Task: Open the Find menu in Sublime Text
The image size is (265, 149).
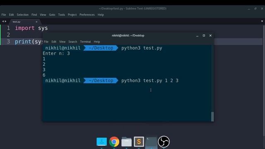Action: pos(34,15)
